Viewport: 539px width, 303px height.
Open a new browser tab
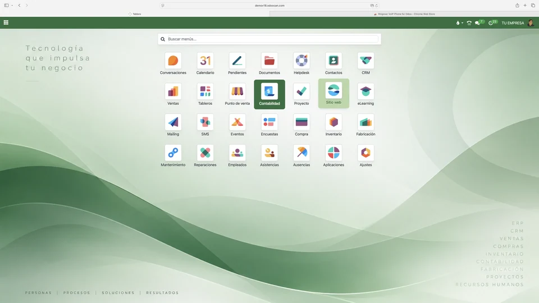[525, 6]
